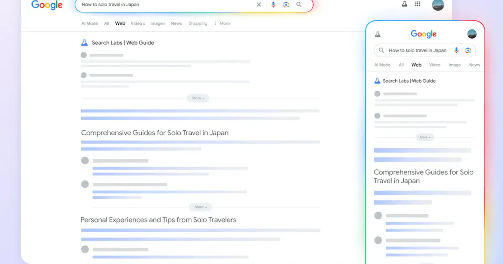Tap the News tab in mobile view

click(474, 65)
